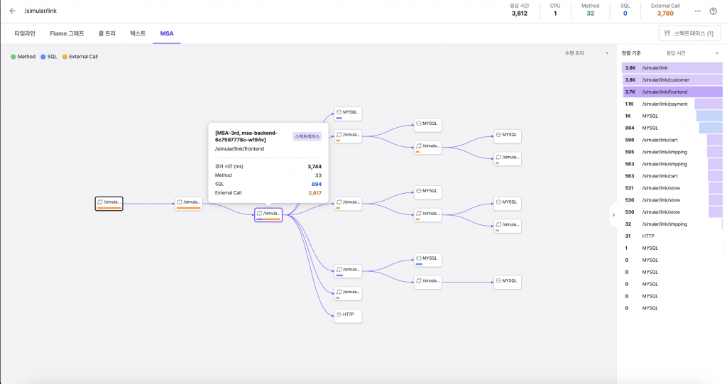Screen dimensions: 727x384
Task: Click the 스택트레이스 (1) button
Action: 689,33
